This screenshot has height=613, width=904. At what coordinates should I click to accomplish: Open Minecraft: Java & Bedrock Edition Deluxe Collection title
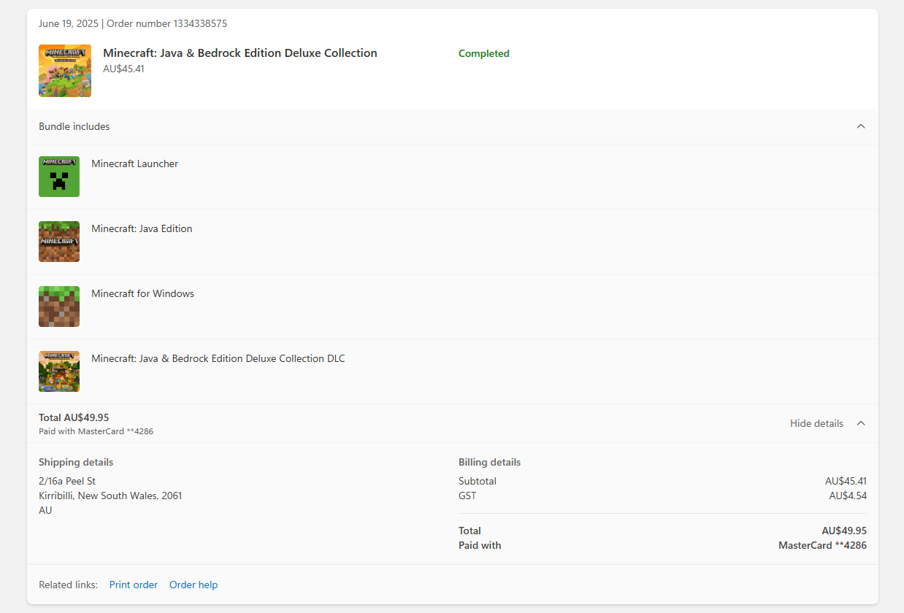(x=240, y=53)
